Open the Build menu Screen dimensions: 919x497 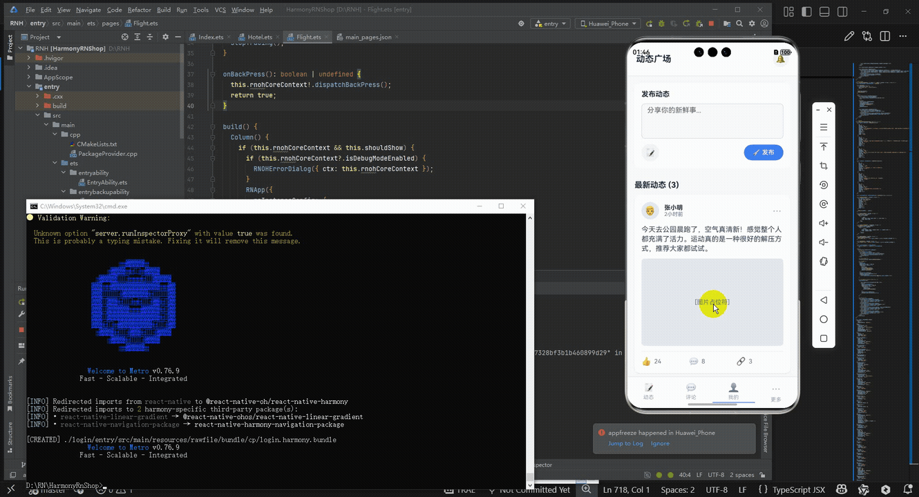click(164, 10)
